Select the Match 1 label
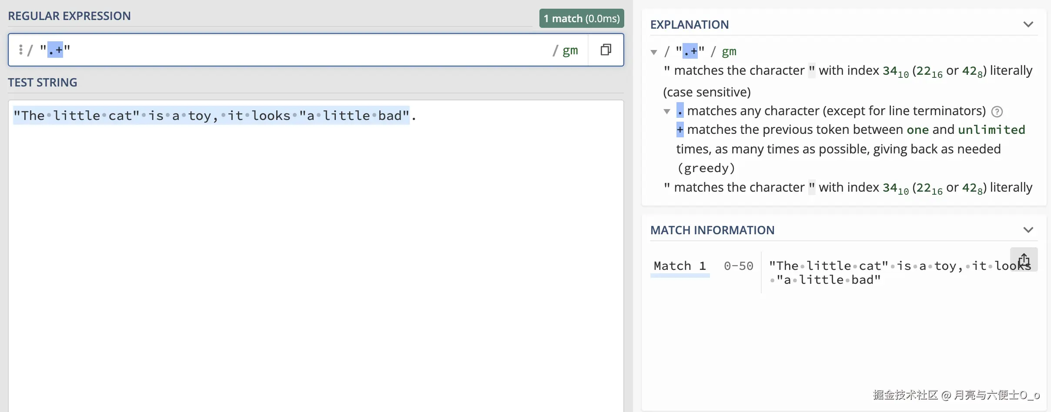Screen dimensions: 1051x412 pyautogui.click(x=679, y=266)
